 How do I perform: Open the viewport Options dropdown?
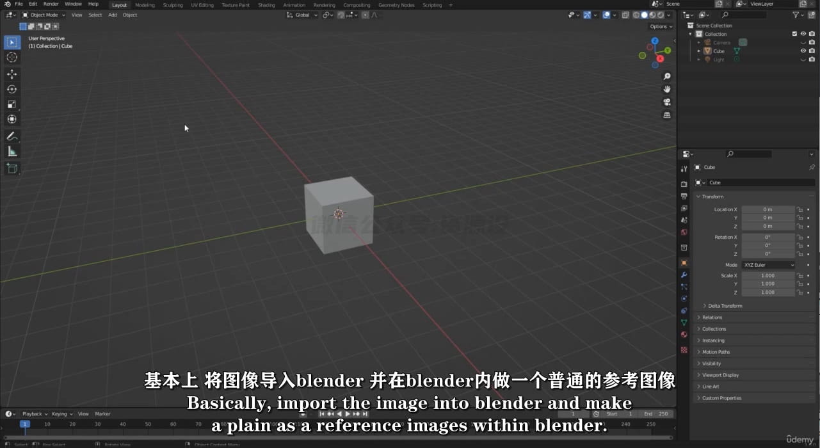pos(661,26)
